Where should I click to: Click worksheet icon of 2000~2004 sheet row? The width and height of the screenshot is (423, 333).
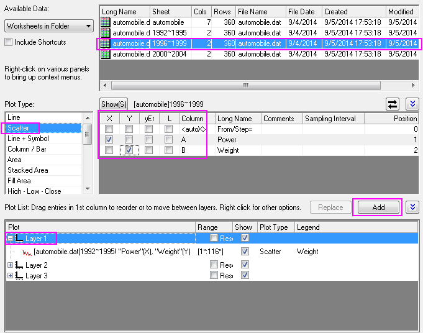(106, 54)
